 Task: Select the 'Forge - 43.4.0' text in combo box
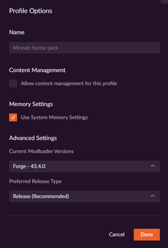point(29,166)
